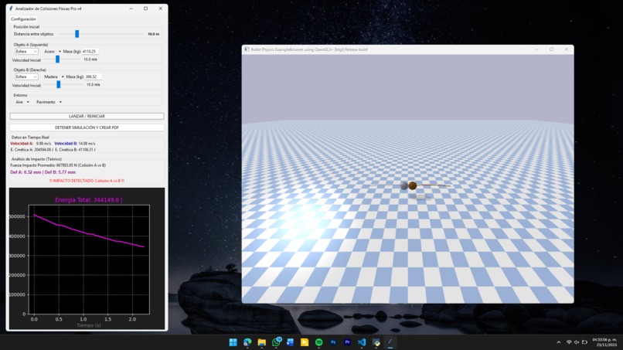Click the 'Velocidad A:' label
The height and width of the screenshot is (350, 623).
tap(22, 144)
